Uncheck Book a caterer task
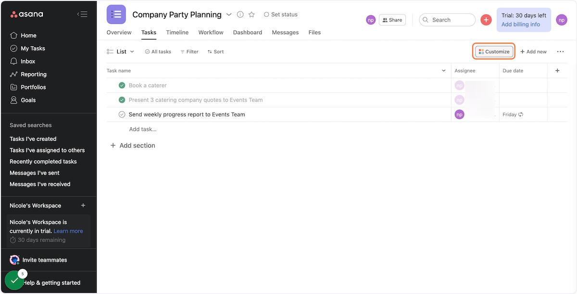 [x=122, y=85]
